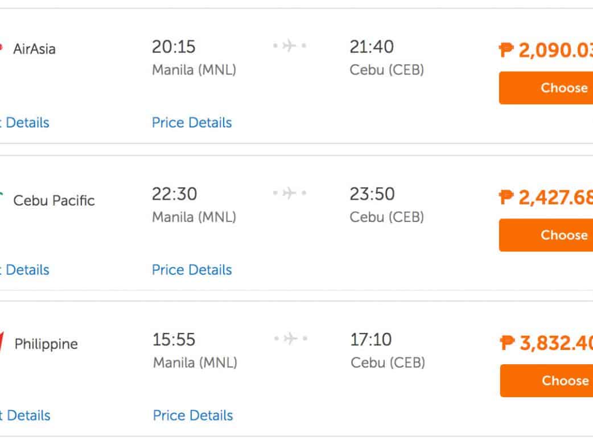
Task: Expand flight Details link under AirAsia
Action: coord(24,123)
